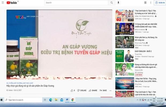
Task: Open Microsoft Word from the taskbar
Action: coord(67,100)
